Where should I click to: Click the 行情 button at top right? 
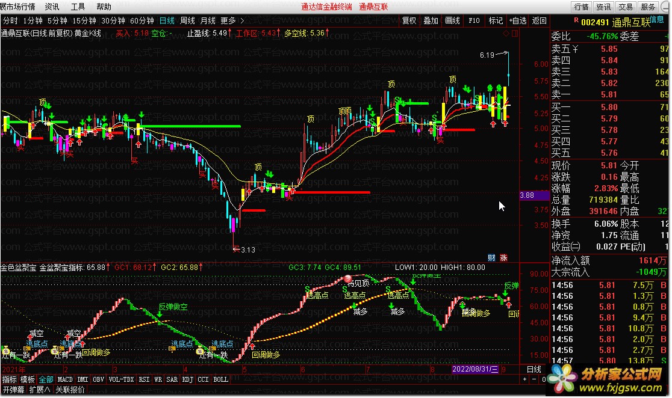581,7
